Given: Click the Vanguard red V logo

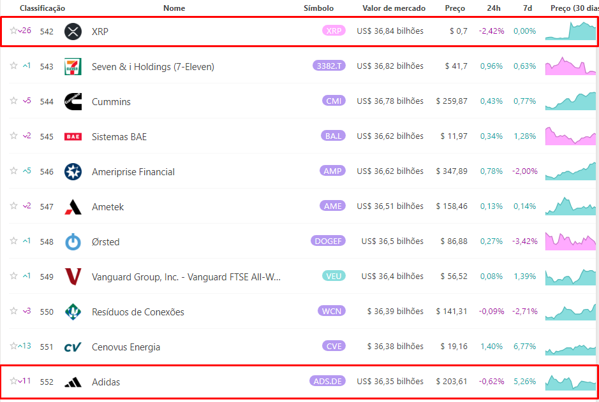Looking at the screenshot, I should tap(73, 277).
